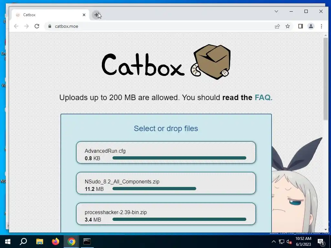Screen dimensions: 331x248
Task: Click the scrollbar down arrow
Action: 326,230
